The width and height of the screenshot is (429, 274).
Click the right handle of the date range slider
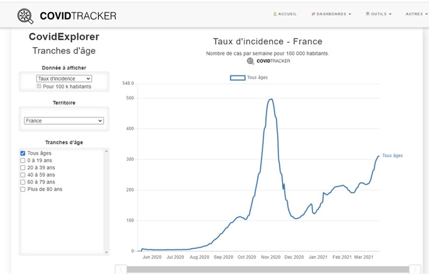coord(415,270)
